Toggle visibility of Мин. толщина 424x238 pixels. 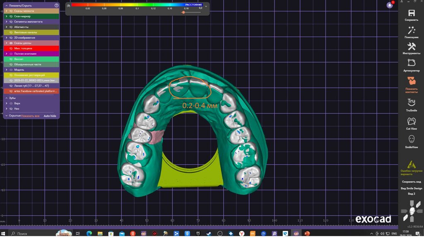click(11, 49)
